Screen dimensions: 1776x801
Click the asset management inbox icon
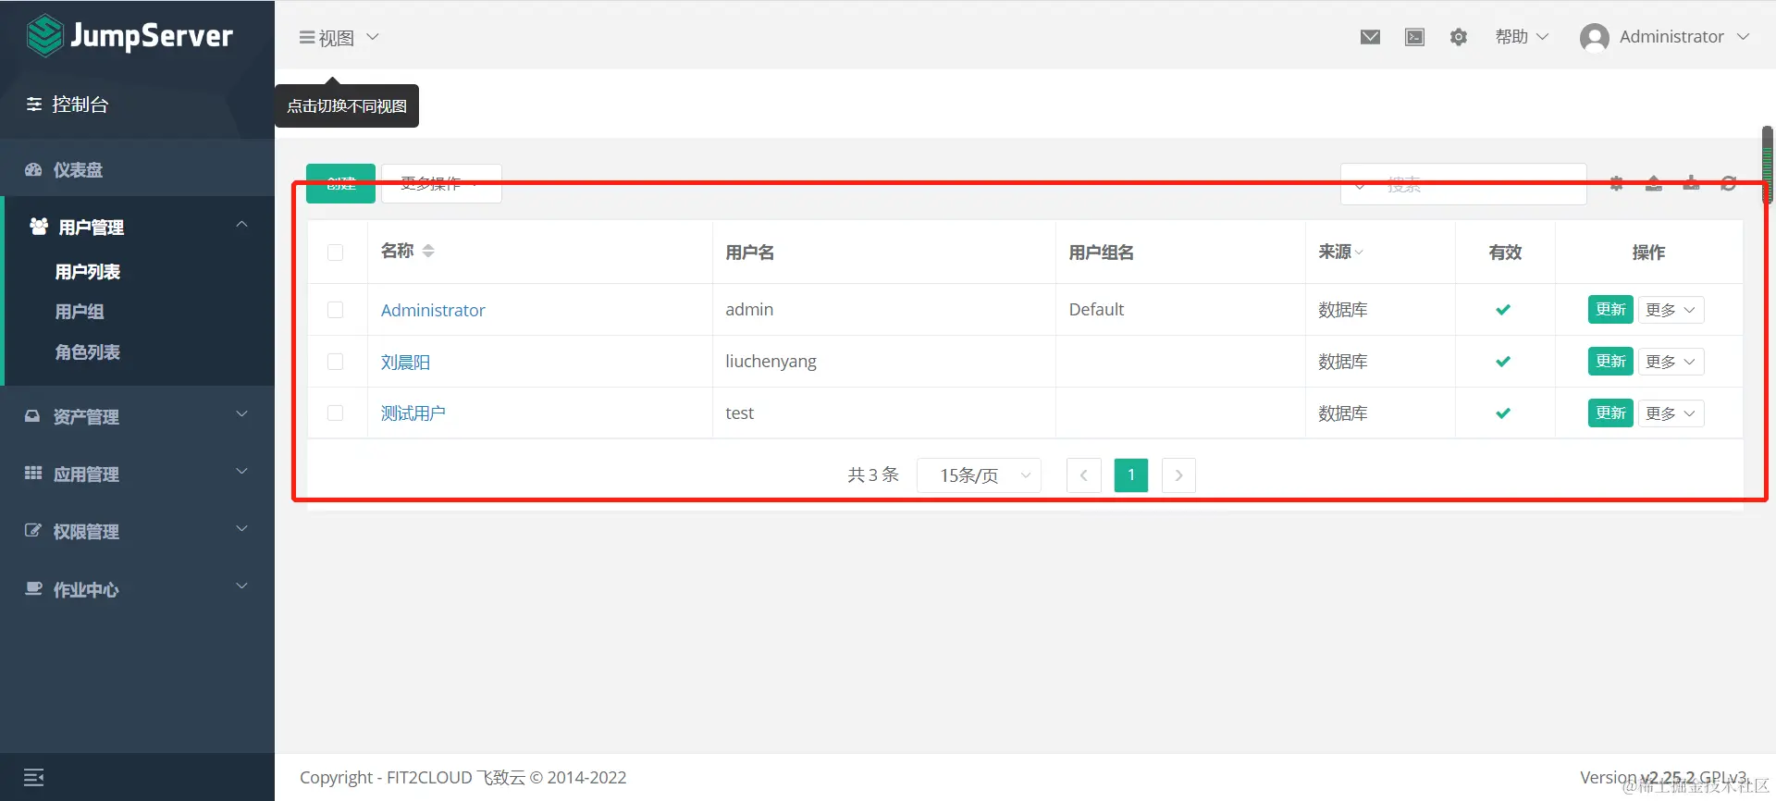(32, 416)
